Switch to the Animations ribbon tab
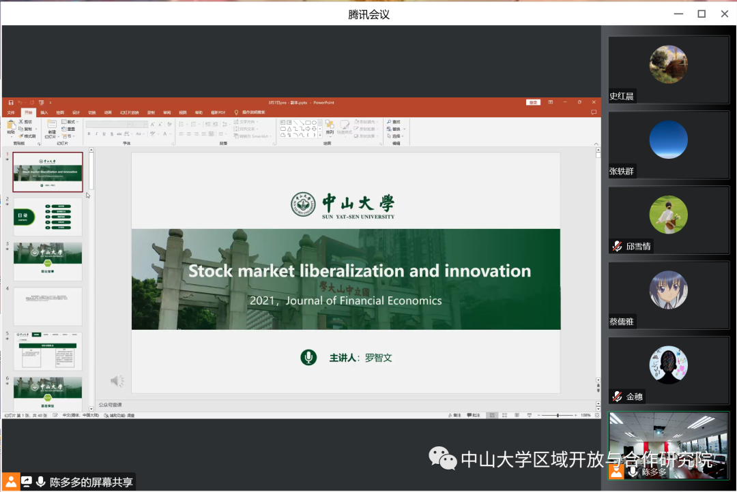Image resolution: width=737 pixels, height=492 pixels. [108, 112]
